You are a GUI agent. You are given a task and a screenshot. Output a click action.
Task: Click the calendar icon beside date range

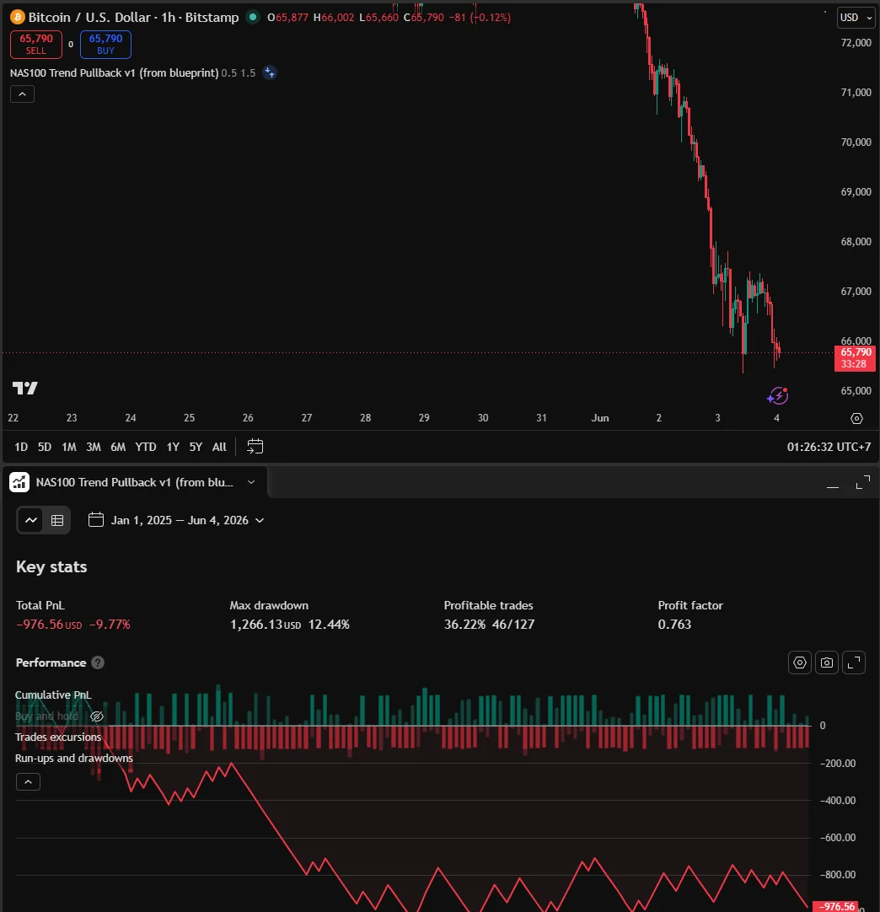click(95, 519)
